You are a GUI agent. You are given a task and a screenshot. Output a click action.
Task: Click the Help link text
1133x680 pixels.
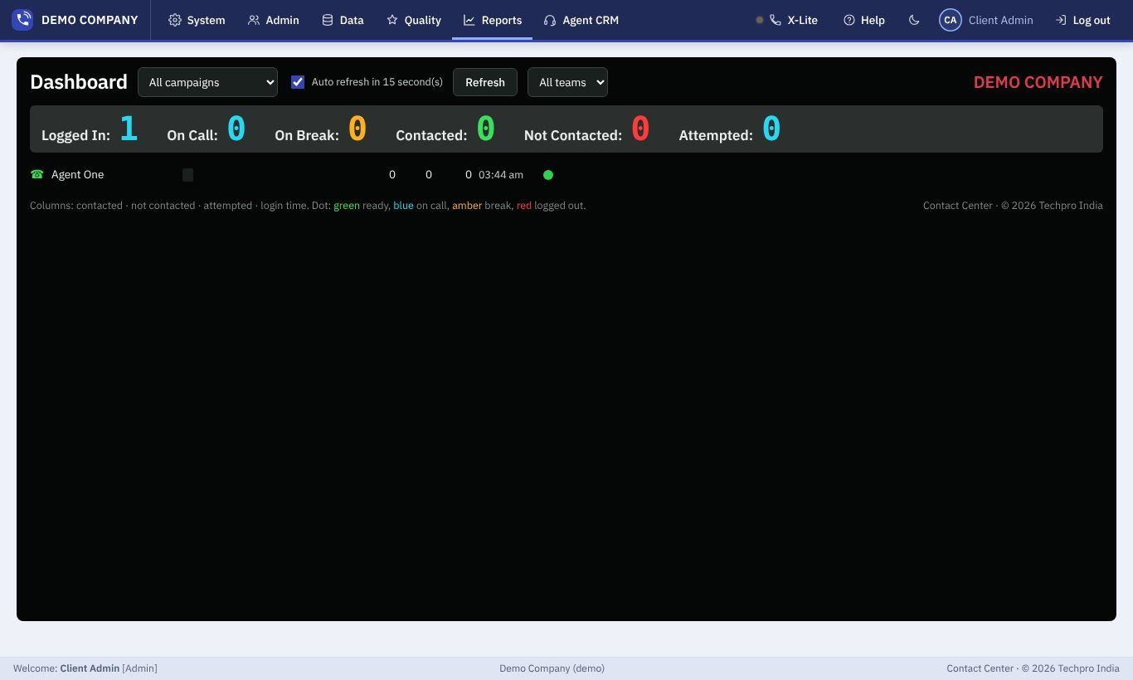873,20
